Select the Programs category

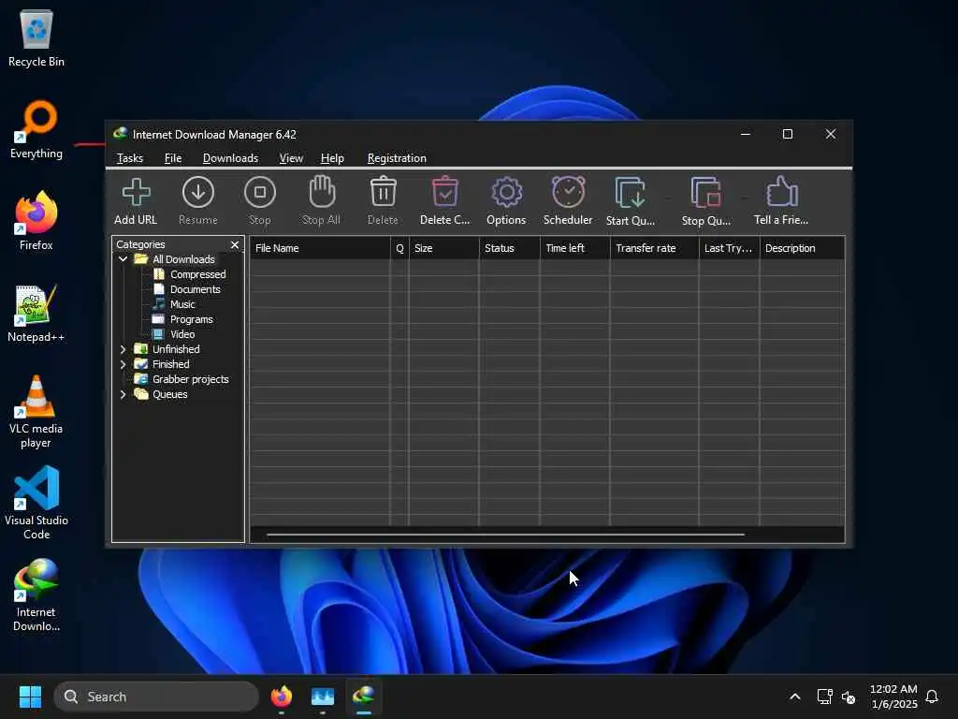(x=191, y=319)
